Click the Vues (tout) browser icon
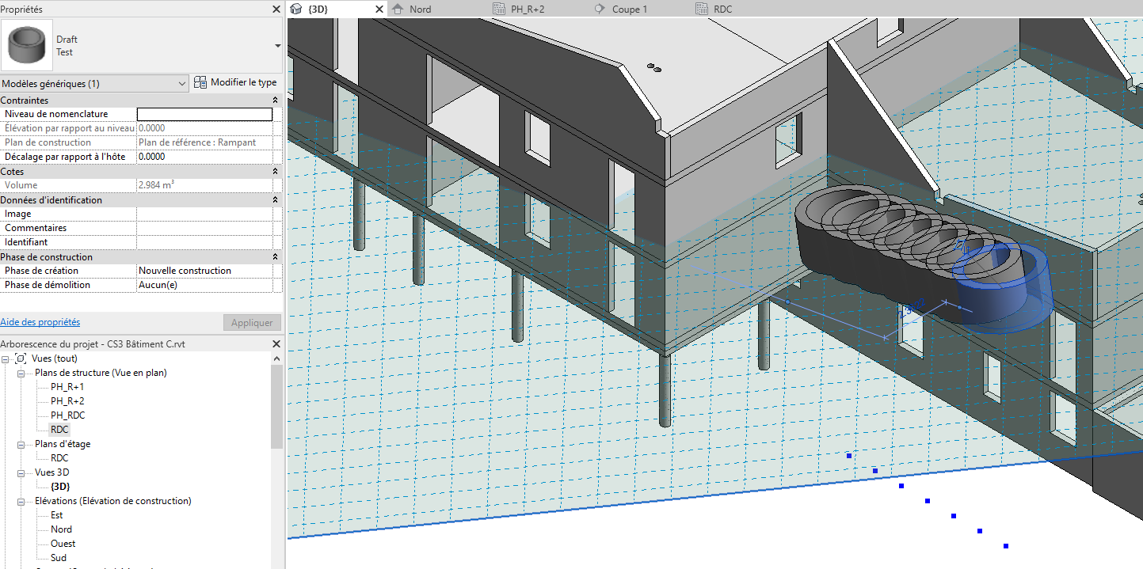This screenshot has width=1143, height=569. (x=21, y=358)
